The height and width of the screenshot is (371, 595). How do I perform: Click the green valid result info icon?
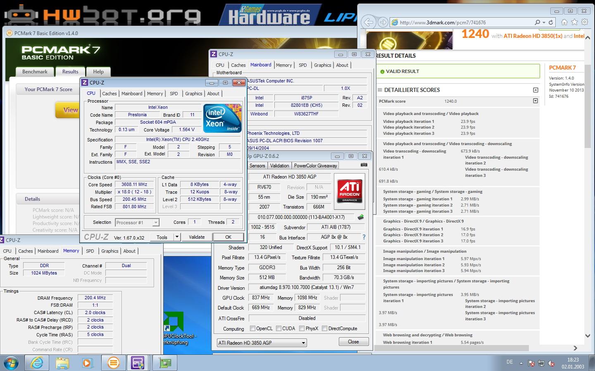(x=382, y=71)
